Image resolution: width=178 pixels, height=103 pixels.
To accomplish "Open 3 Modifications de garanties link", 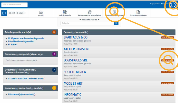I will pos(21,41).
